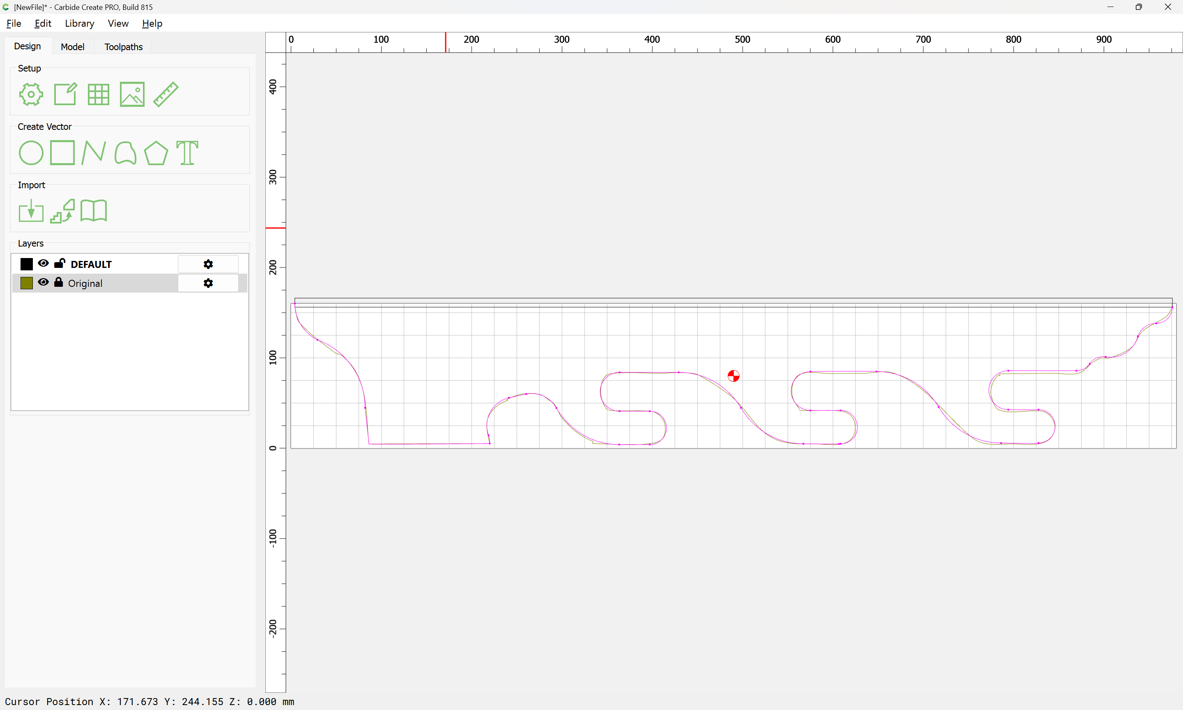Select the Polygon tool
This screenshot has width=1183, height=710.
[x=156, y=153]
